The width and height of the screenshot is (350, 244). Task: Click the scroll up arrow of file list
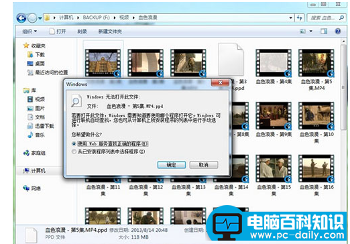tap(343, 42)
